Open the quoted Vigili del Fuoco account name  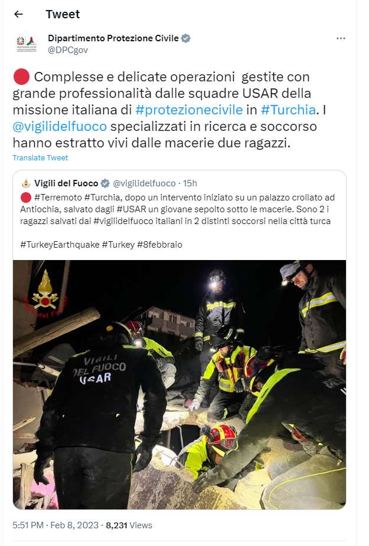click(x=66, y=183)
